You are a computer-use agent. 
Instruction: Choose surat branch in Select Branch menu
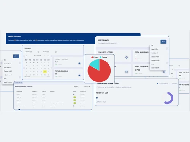[x=155, y=68]
